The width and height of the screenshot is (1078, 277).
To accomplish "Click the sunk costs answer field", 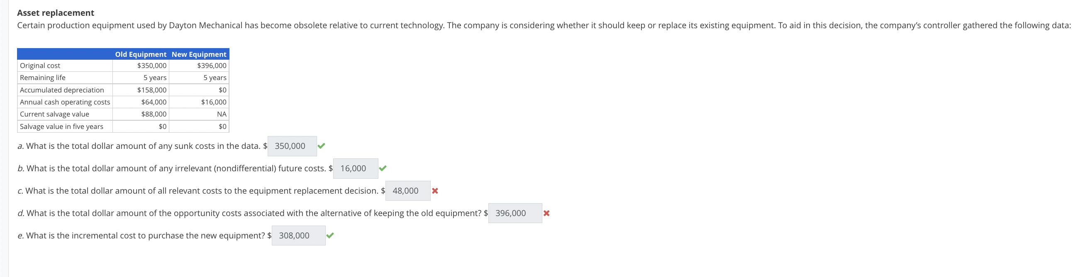I will tap(292, 146).
